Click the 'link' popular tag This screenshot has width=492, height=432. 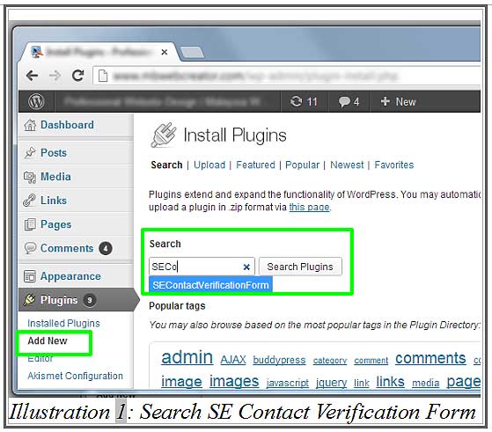pos(362,383)
